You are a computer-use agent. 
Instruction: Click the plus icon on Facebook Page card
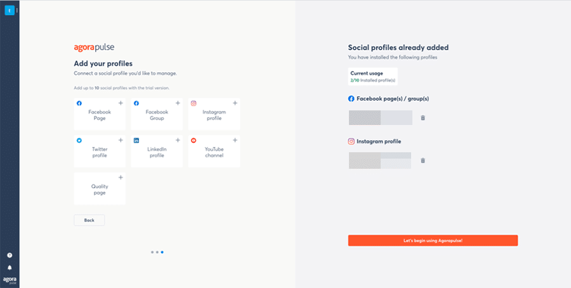[x=121, y=103]
